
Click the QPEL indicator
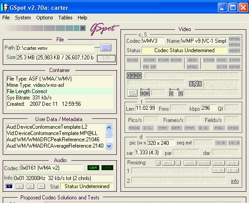pos(192,67)
